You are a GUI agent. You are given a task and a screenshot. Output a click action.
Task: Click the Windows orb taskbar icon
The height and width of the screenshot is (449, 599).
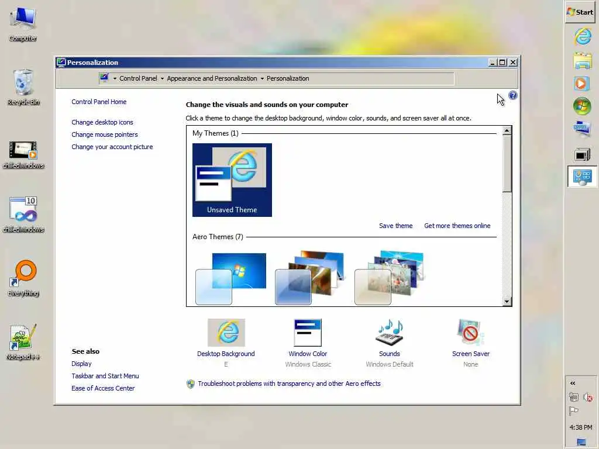click(x=582, y=106)
